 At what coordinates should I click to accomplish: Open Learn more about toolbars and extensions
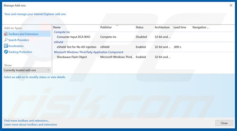(x=31, y=124)
